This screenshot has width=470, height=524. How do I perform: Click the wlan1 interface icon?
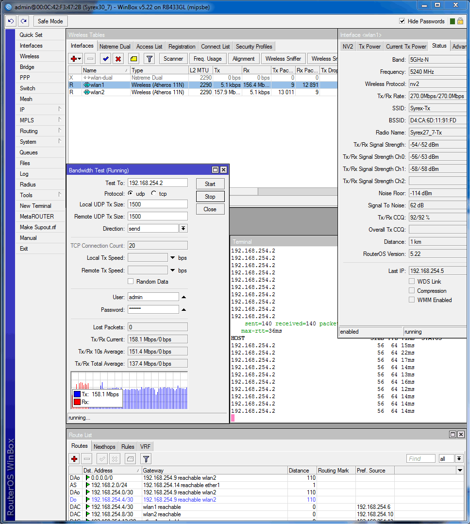click(86, 85)
